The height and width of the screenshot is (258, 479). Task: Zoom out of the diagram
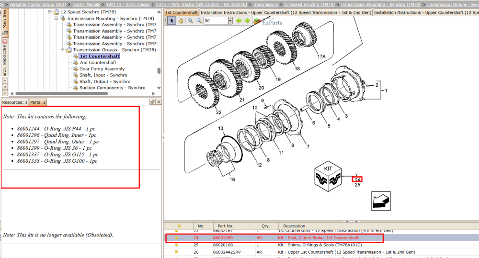pyautogui.click(x=199, y=21)
